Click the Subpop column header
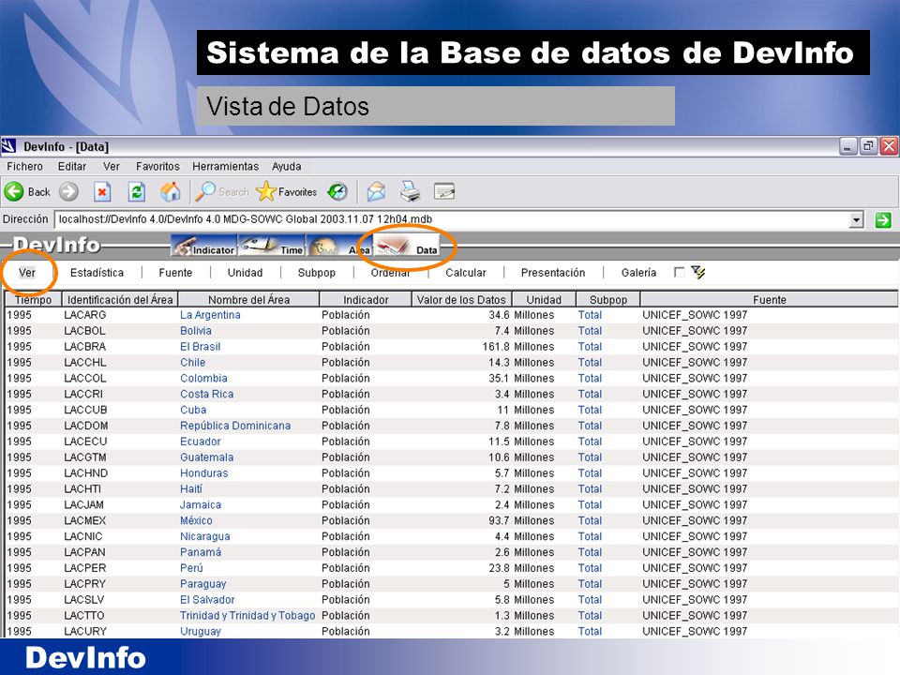 (608, 300)
